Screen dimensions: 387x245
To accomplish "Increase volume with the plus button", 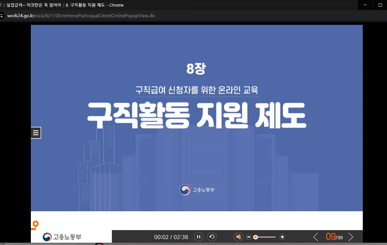I will tap(282, 237).
